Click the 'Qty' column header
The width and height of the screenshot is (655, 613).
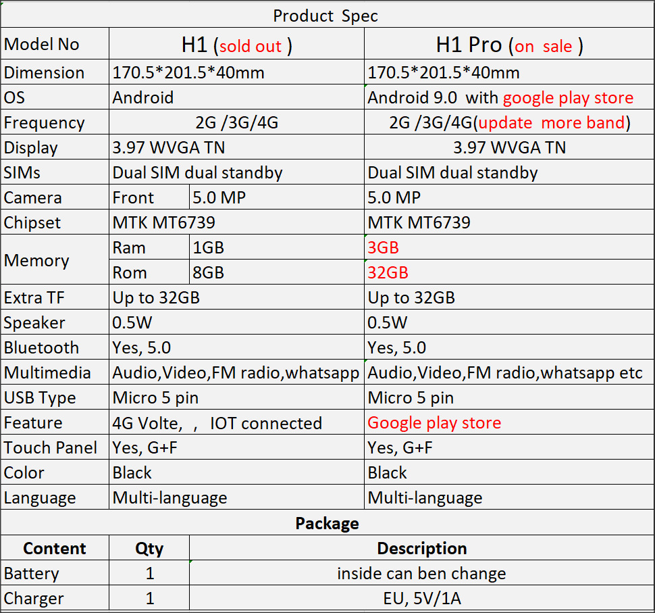(x=149, y=547)
